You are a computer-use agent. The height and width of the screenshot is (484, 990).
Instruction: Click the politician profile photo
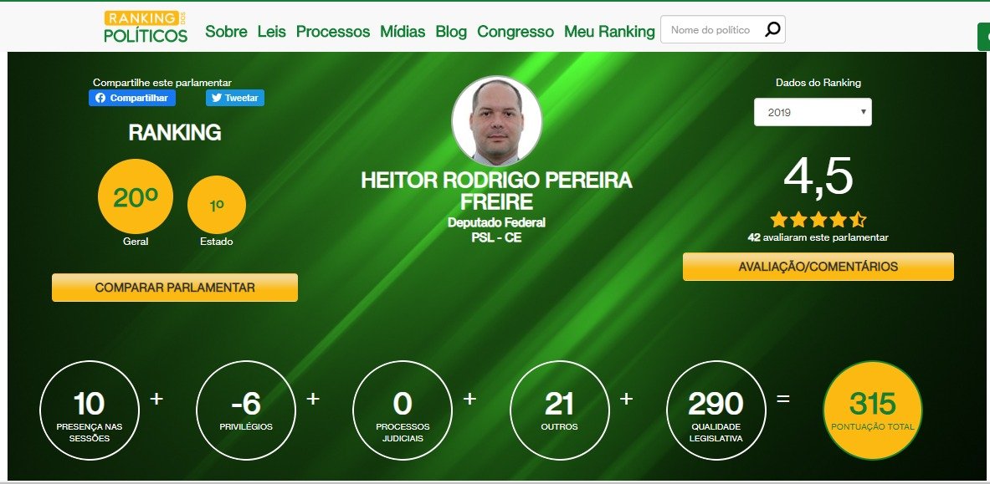[x=497, y=121]
